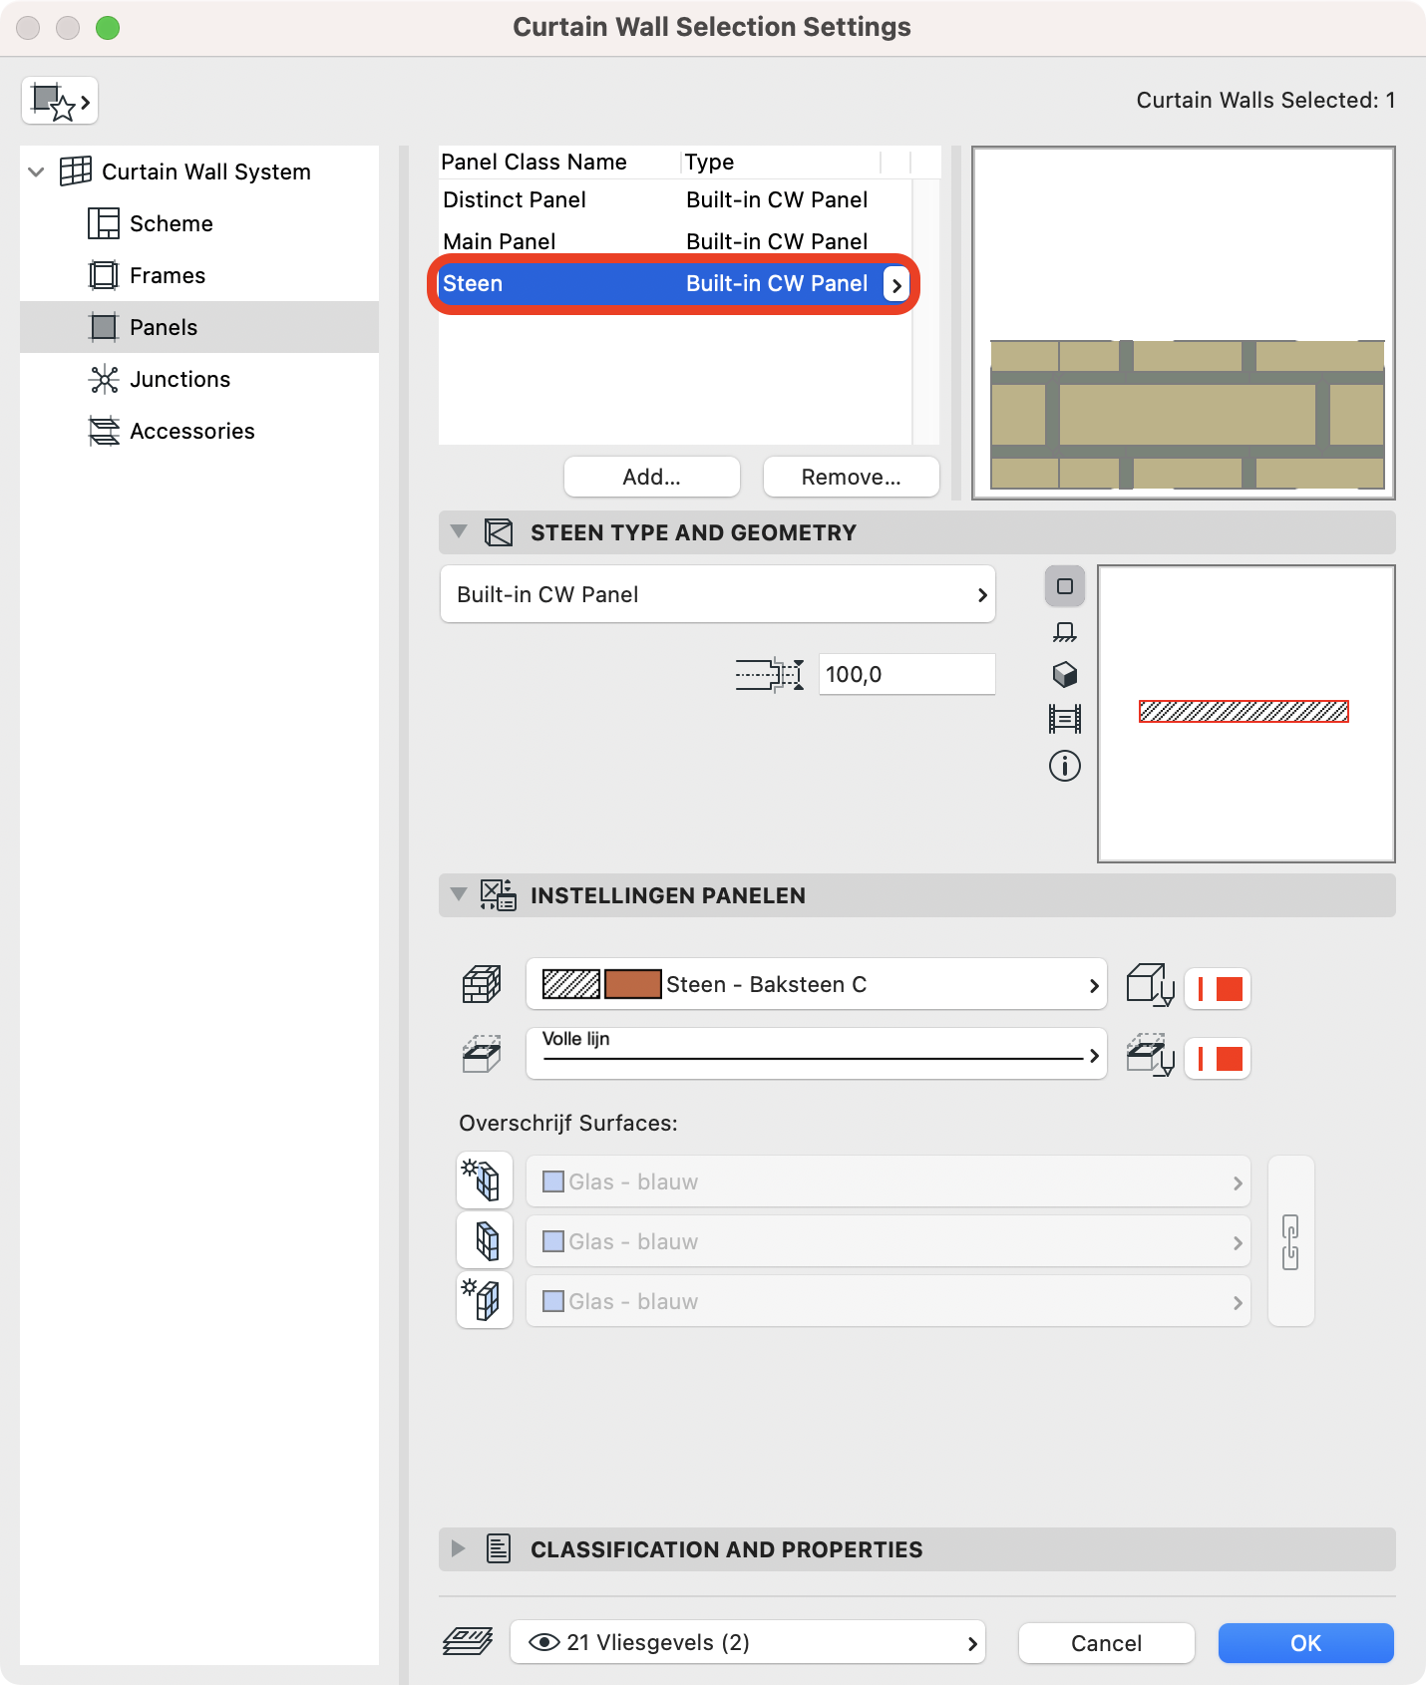Viewport: 1426px width, 1685px height.
Task: Click the cut line pen icon
Action: [1150, 985]
